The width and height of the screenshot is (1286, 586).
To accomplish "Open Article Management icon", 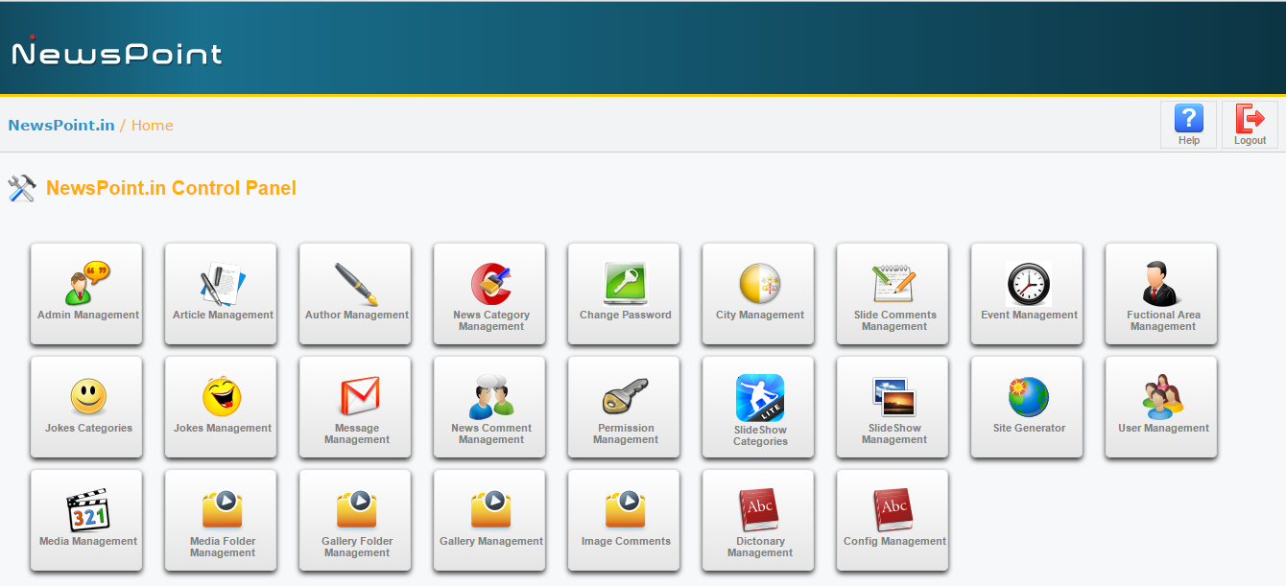I will tap(223, 285).
